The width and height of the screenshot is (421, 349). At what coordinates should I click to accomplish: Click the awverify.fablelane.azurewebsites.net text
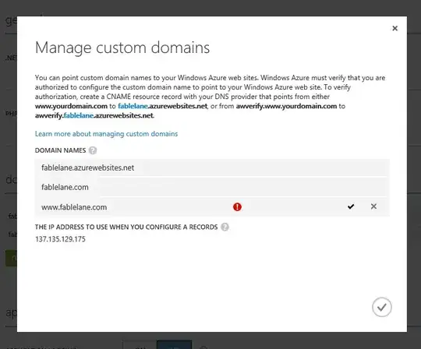(94, 115)
